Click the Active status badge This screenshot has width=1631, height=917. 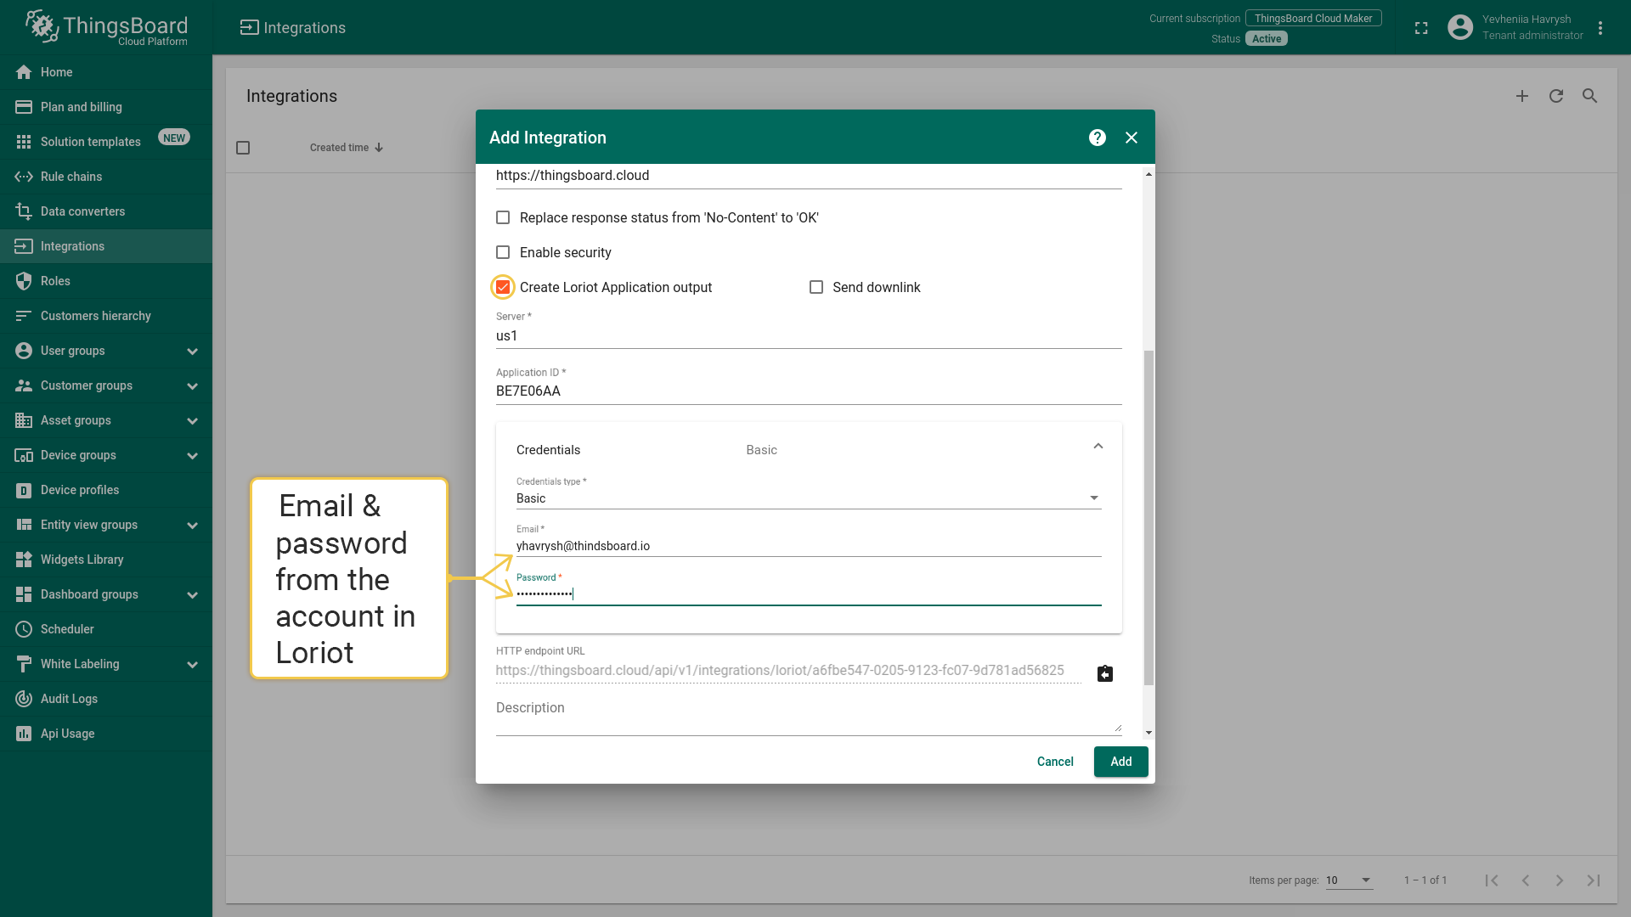pyautogui.click(x=1267, y=39)
